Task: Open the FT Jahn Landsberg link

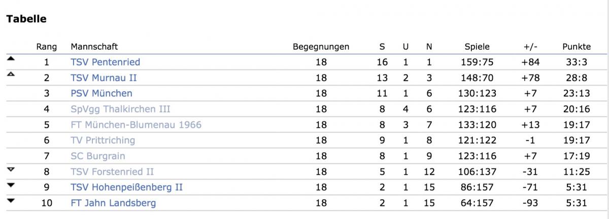Action: (x=113, y=203)
